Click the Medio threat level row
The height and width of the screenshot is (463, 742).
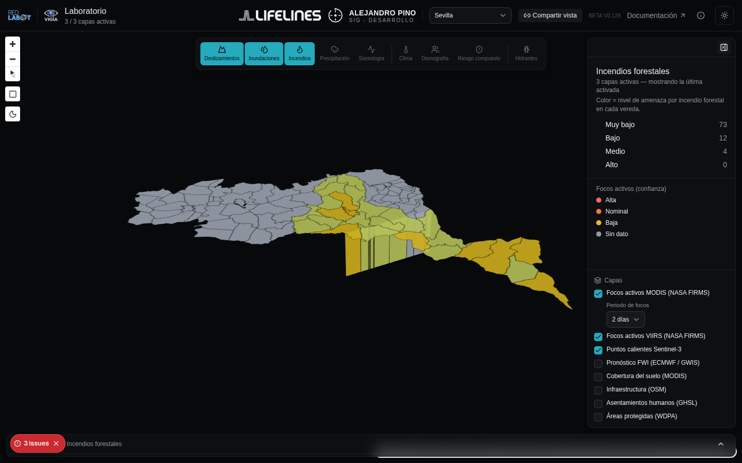pos(662,151)
